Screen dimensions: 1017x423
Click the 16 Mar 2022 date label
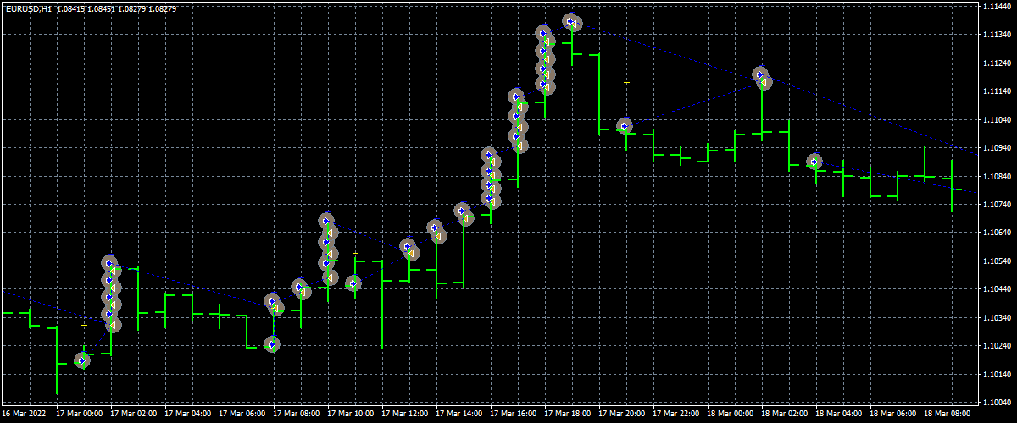pos(24,415)
